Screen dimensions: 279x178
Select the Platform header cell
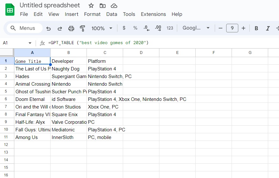(x=105, y=61)
